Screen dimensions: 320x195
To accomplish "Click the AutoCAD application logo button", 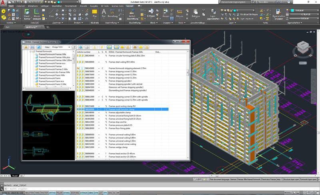I will [x=4, y=3].
